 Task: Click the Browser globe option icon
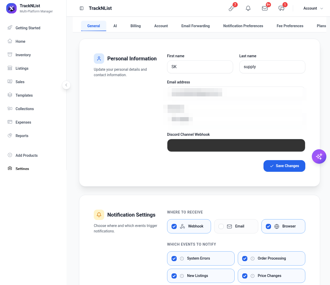tap(277, 226)
